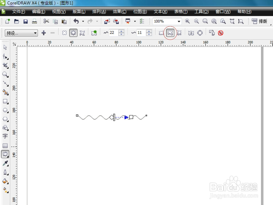The height and width of the screenshot is (205, 273).
Task: Select the Fill bucket tool
Action: click(x=5, y=181)
